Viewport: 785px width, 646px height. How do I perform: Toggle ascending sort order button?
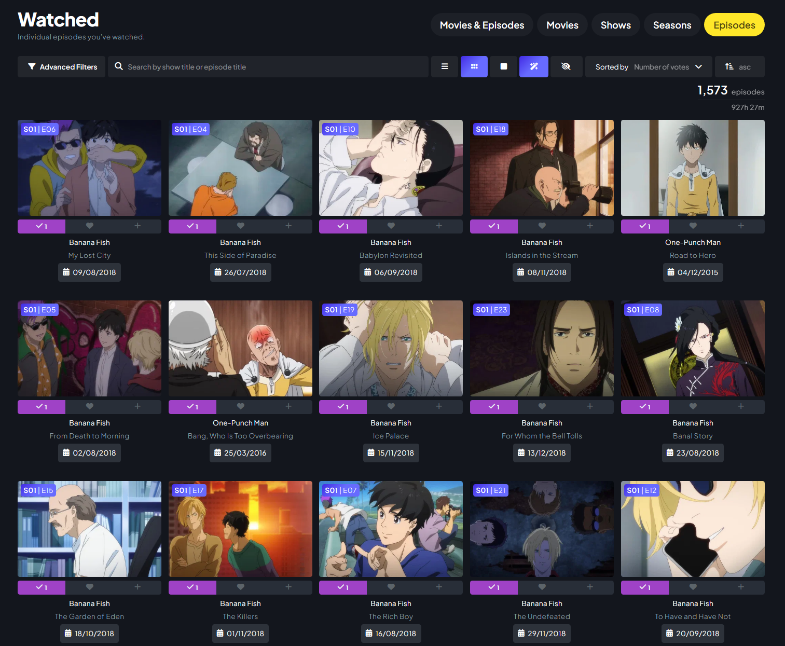point(739,67)
